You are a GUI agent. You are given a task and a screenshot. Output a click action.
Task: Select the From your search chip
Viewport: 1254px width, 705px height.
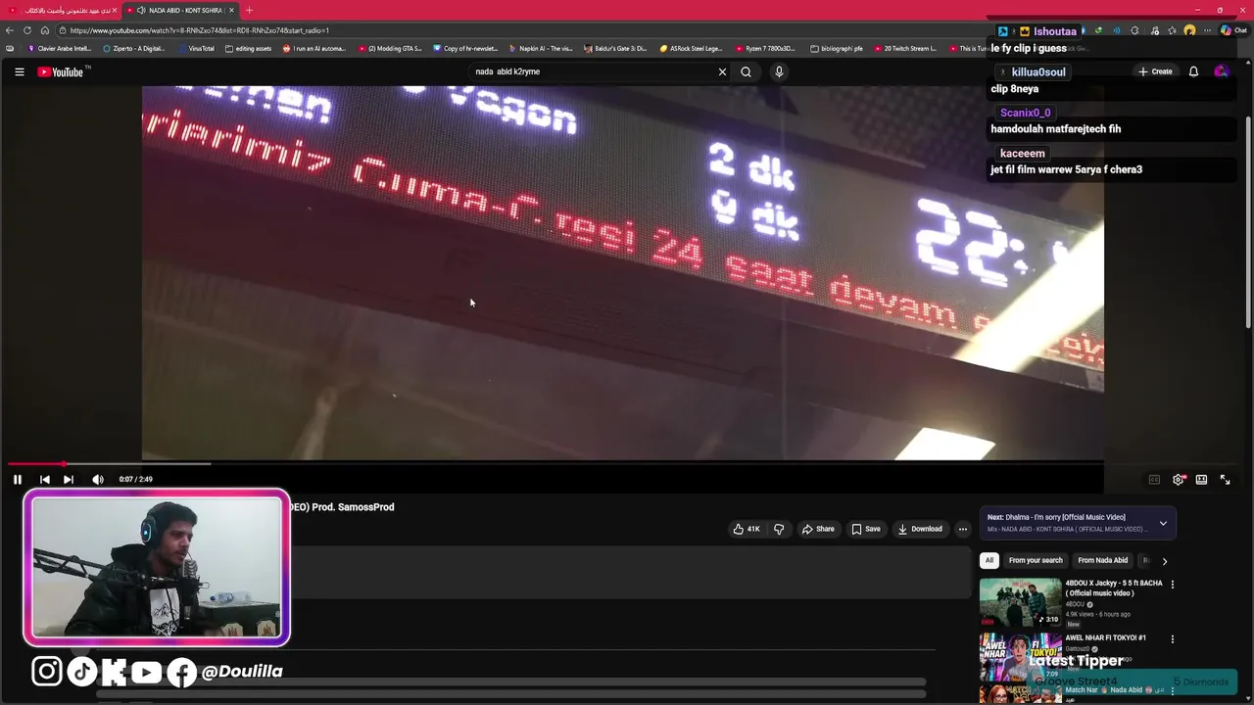(1036, 560)
